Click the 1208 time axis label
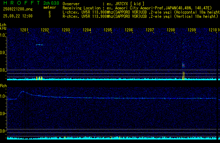The width and height of the screenshot is (220, 143). [171, 30]
